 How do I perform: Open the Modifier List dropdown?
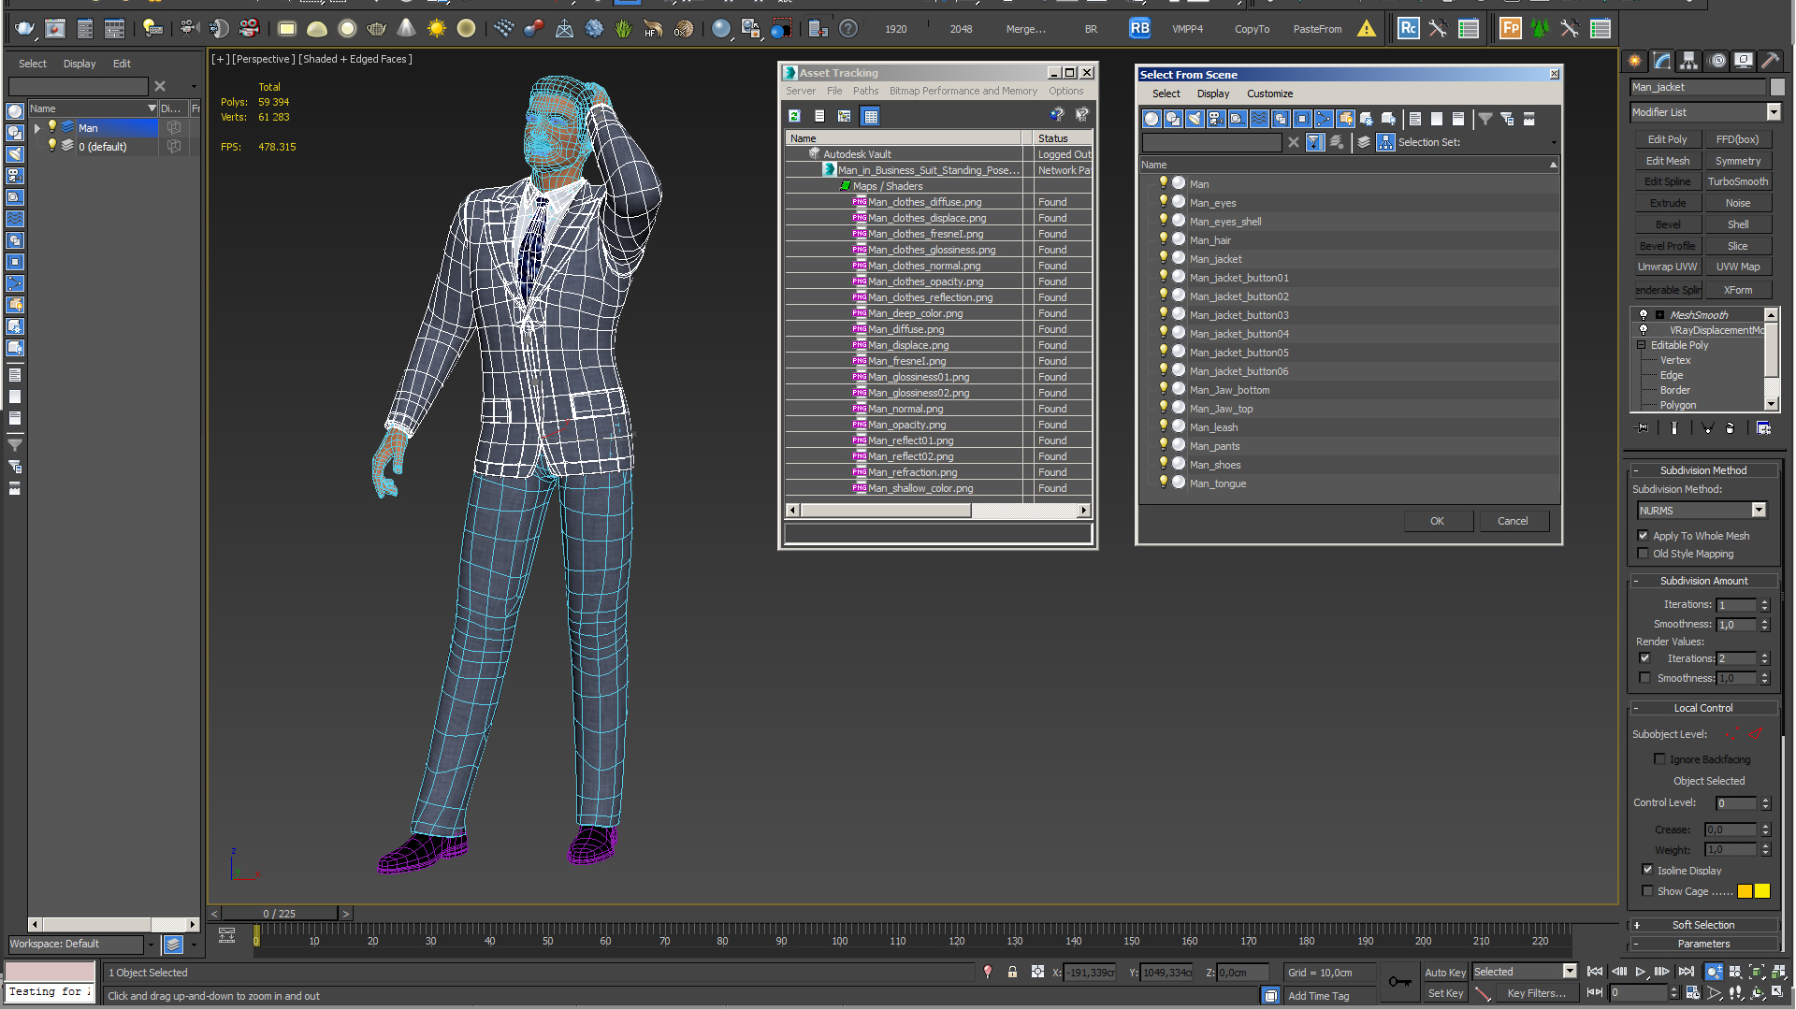pos(1774,112)
